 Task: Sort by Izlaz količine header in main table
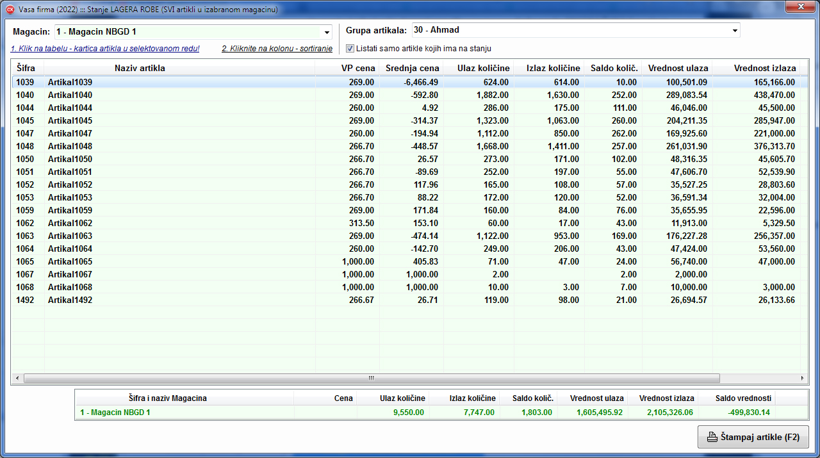point(549,68)
